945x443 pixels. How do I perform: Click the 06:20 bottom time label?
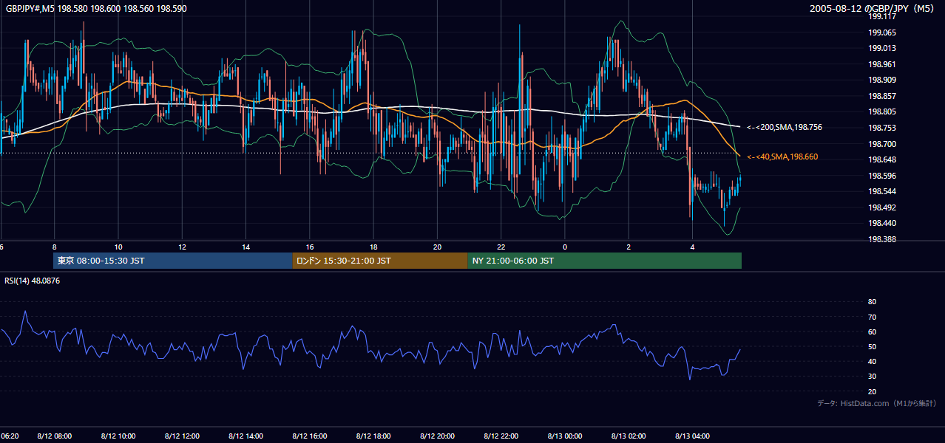10,436
